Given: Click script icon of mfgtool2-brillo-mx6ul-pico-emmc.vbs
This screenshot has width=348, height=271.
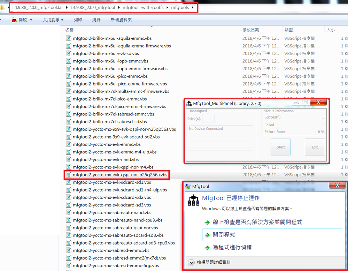Looking at the screenshot, I should click(69, 76).
